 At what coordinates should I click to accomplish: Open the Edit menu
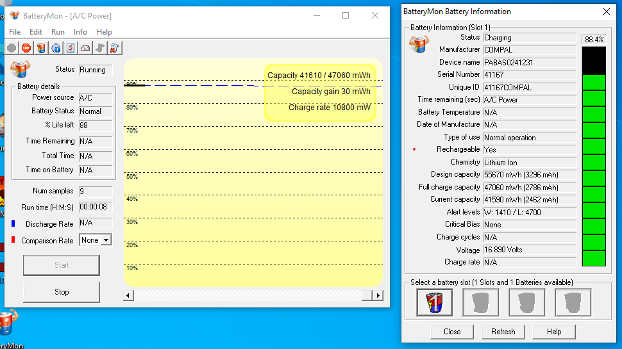pyautogui.click(x=36, y=32)
